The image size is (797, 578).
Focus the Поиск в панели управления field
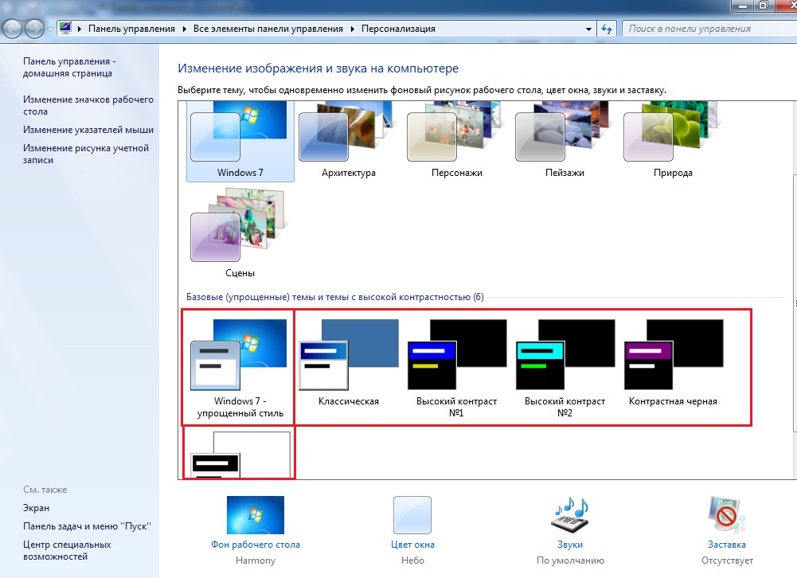click(709, 29)
